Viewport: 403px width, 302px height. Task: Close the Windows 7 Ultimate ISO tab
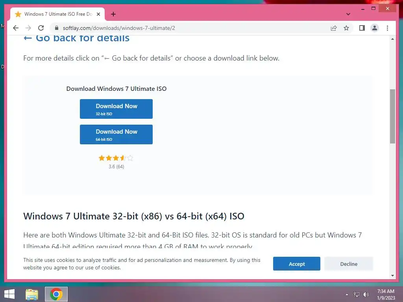(x=98, y=14)
